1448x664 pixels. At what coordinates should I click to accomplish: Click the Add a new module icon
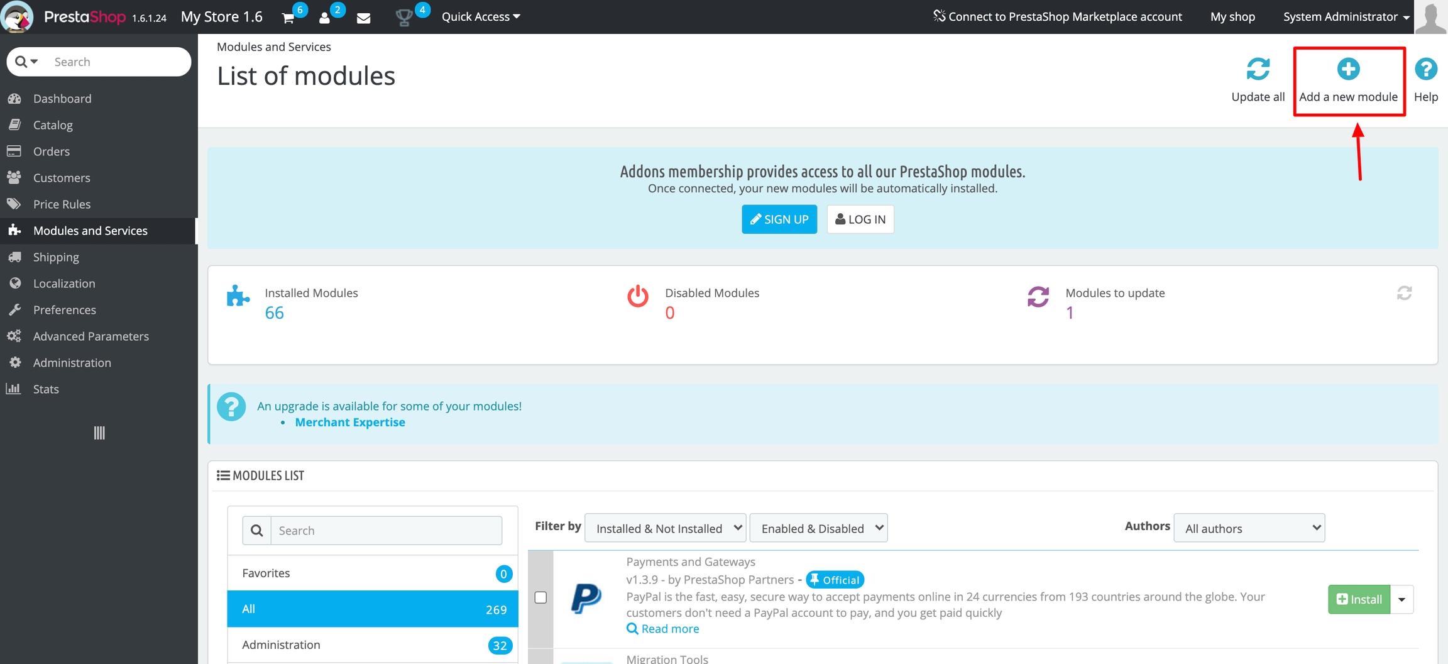1348,69
